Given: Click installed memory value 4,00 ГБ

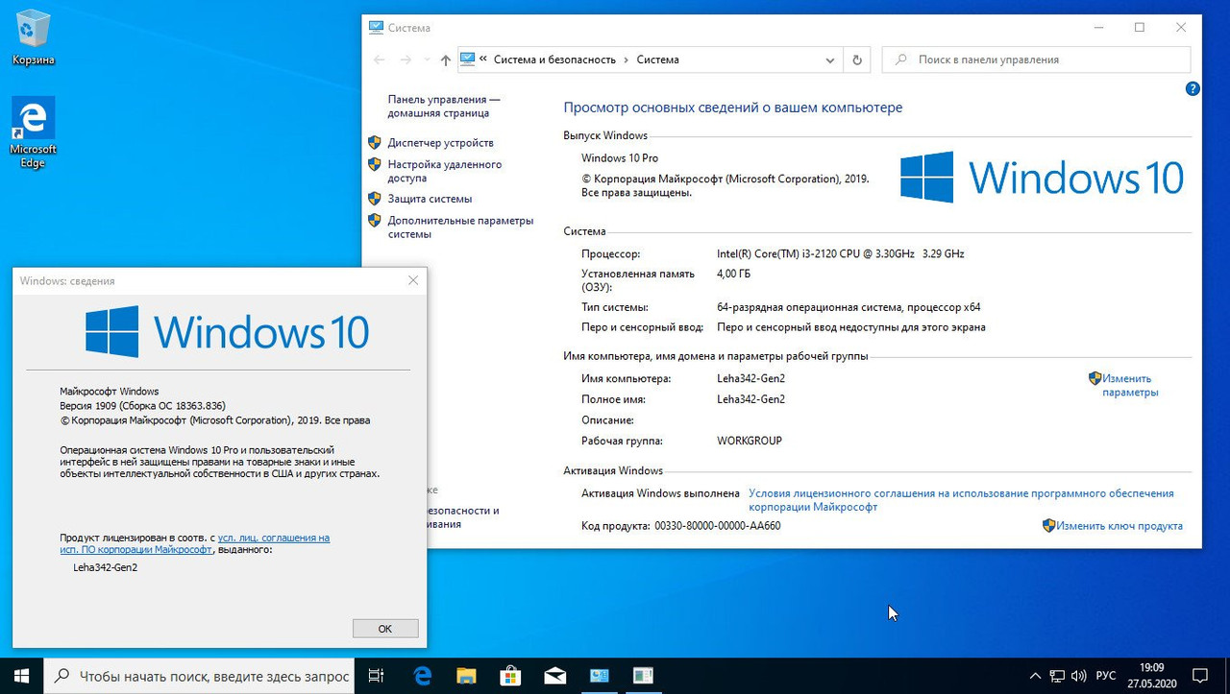Looking at the screenshot, I should tap(733, 274).
